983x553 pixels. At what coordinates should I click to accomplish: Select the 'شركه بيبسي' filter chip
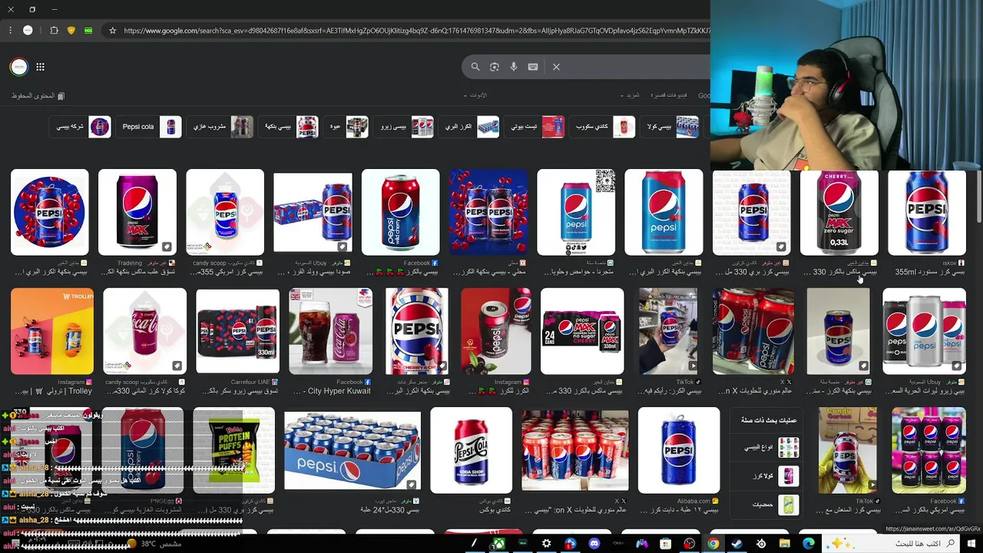[x=80, y=127]
